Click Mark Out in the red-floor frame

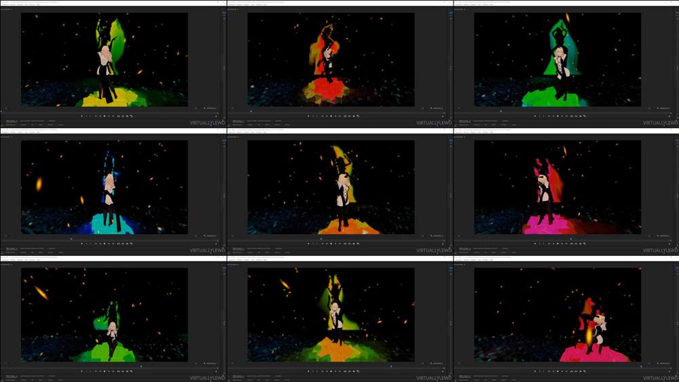tap(317, 116)
